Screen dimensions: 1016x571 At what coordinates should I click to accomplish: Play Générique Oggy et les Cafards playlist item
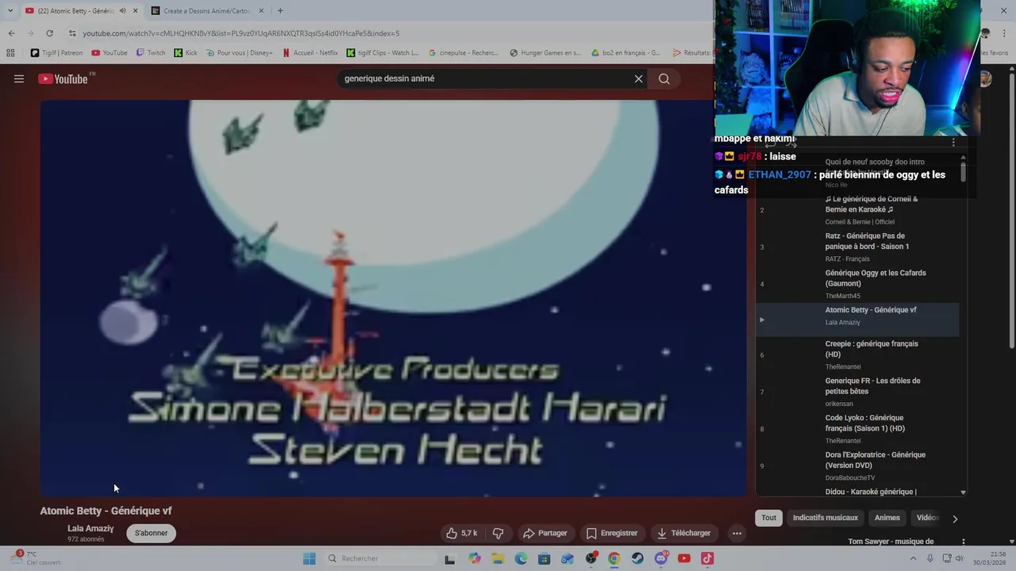[857, 284]
